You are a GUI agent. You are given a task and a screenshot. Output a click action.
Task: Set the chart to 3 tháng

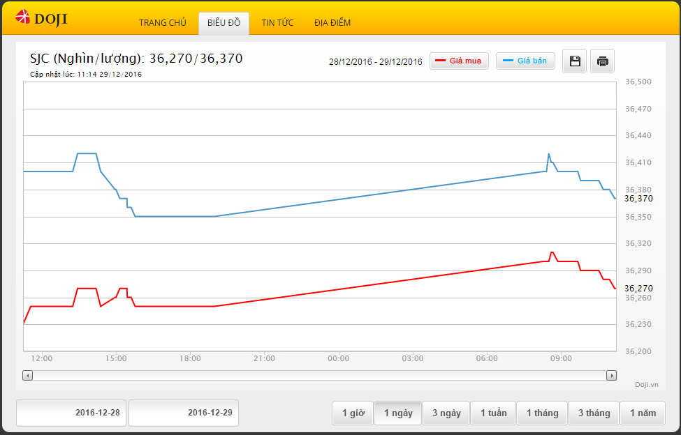coord(594,413)
